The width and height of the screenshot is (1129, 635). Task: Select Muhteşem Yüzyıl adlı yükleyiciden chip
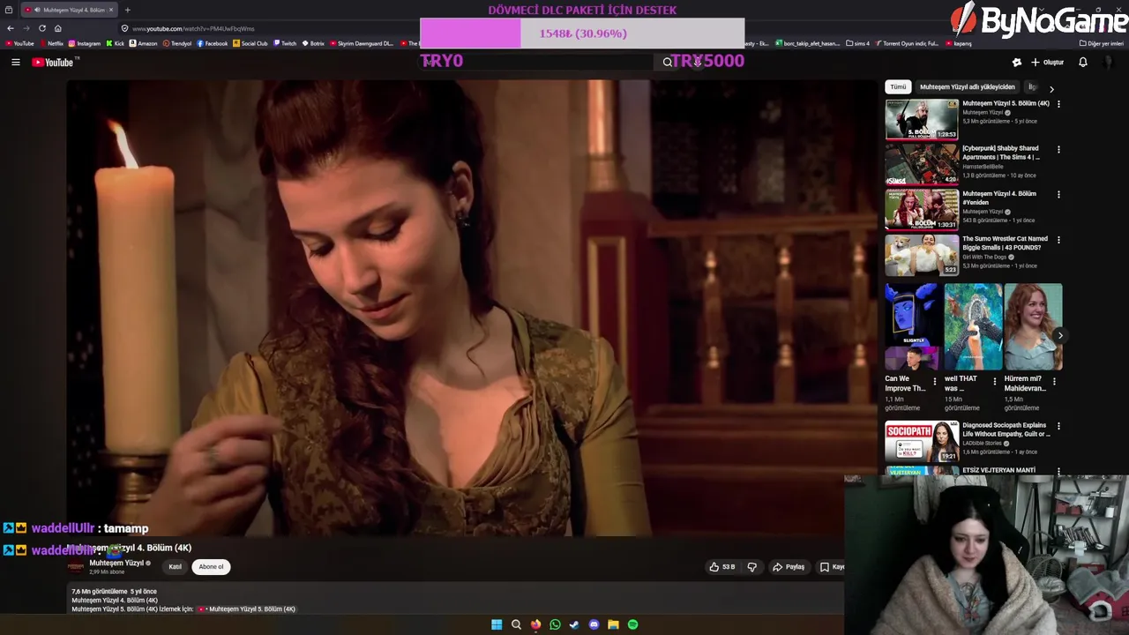(967, 87)
